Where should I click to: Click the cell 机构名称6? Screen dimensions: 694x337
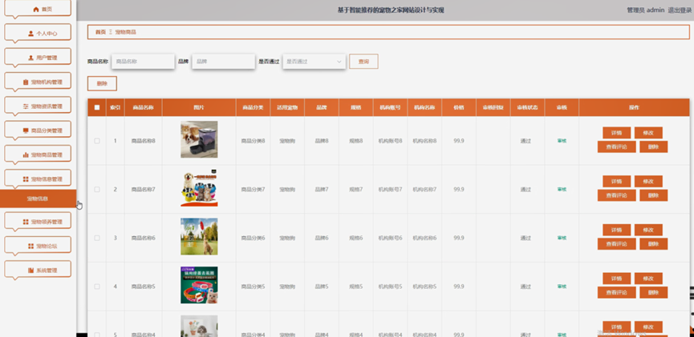(424, 238)
